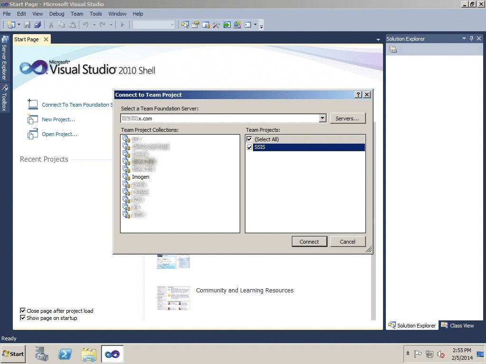The width and height of the screenshot is (486, 364).
Task: Open the Help menu
Action: click(138, 14)
